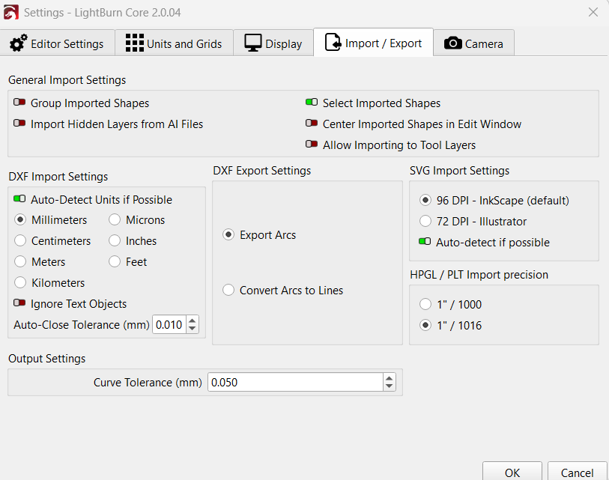
Task: Click the Camera tab's camera icon
Action: click(x=452, y=43)
